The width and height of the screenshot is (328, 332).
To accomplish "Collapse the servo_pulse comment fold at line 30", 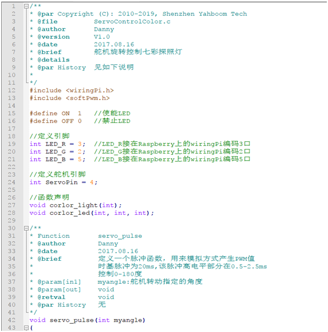I will [x=26, y=228].
